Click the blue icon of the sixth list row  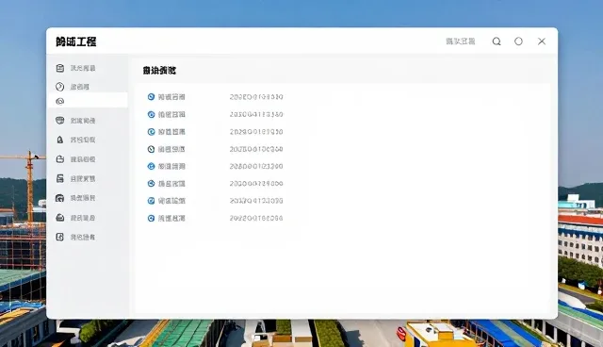tap(151, 184)
